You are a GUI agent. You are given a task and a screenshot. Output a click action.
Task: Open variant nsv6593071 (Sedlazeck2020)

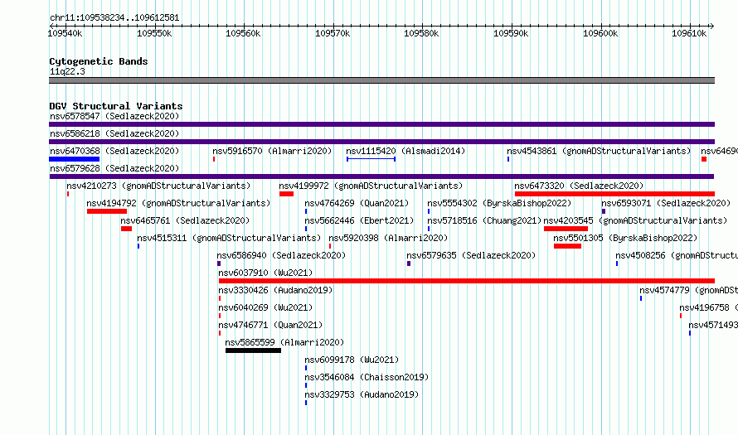666,203
